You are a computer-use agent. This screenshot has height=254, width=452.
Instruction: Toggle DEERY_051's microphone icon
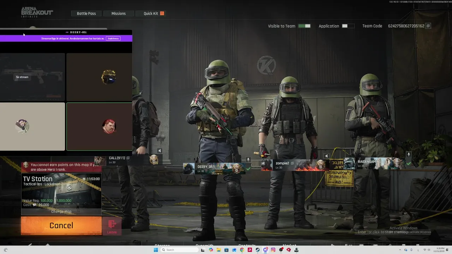248,159
